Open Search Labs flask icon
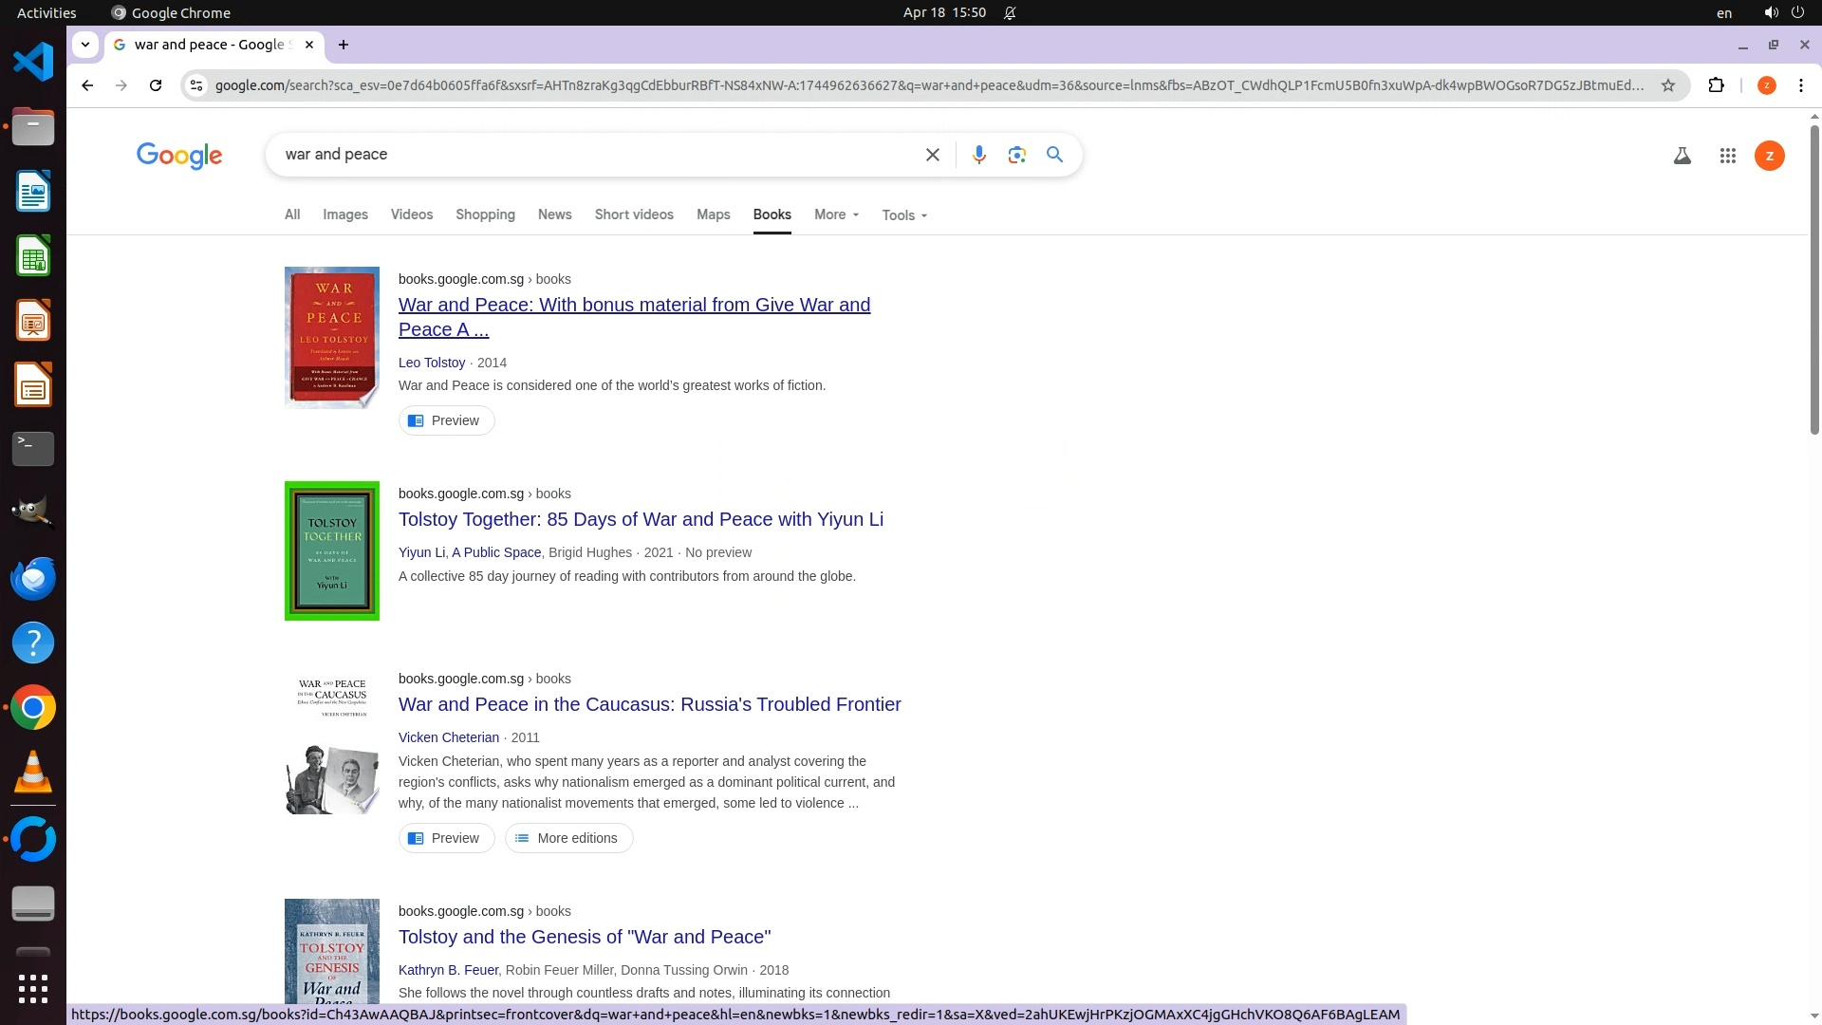This screenshot has width=1822, height=1025. 1682,156
